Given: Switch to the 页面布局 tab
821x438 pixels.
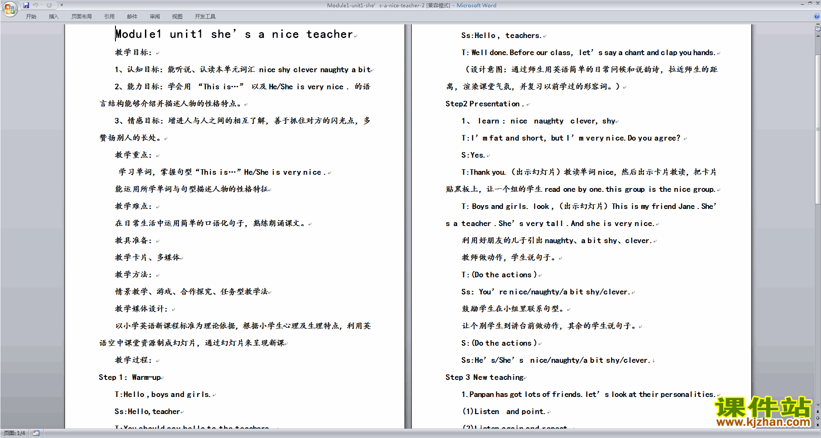Looking at the screenshot, I should [82, 16].
